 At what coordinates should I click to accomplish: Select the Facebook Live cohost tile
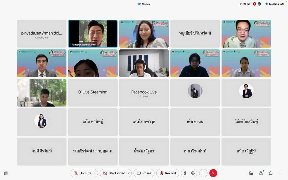tap(144, 93)
